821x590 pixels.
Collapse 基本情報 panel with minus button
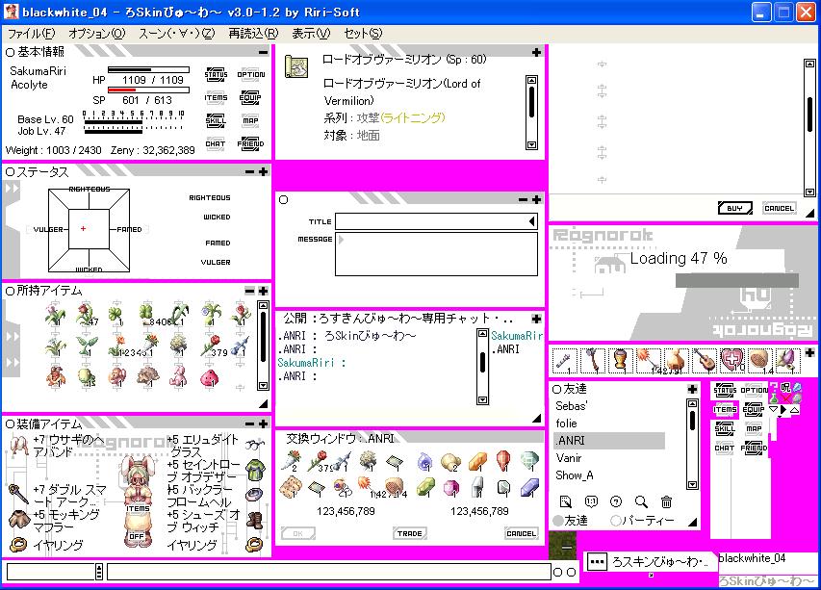pos(263,52)
